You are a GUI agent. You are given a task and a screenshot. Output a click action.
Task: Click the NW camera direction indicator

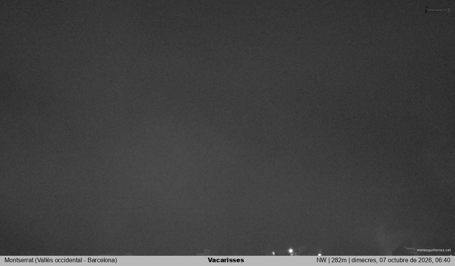coord(321,260)
